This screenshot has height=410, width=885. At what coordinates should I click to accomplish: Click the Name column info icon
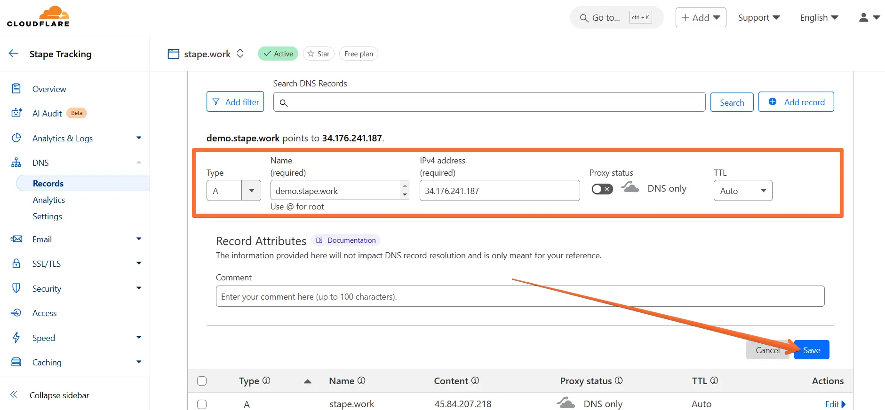361,380
